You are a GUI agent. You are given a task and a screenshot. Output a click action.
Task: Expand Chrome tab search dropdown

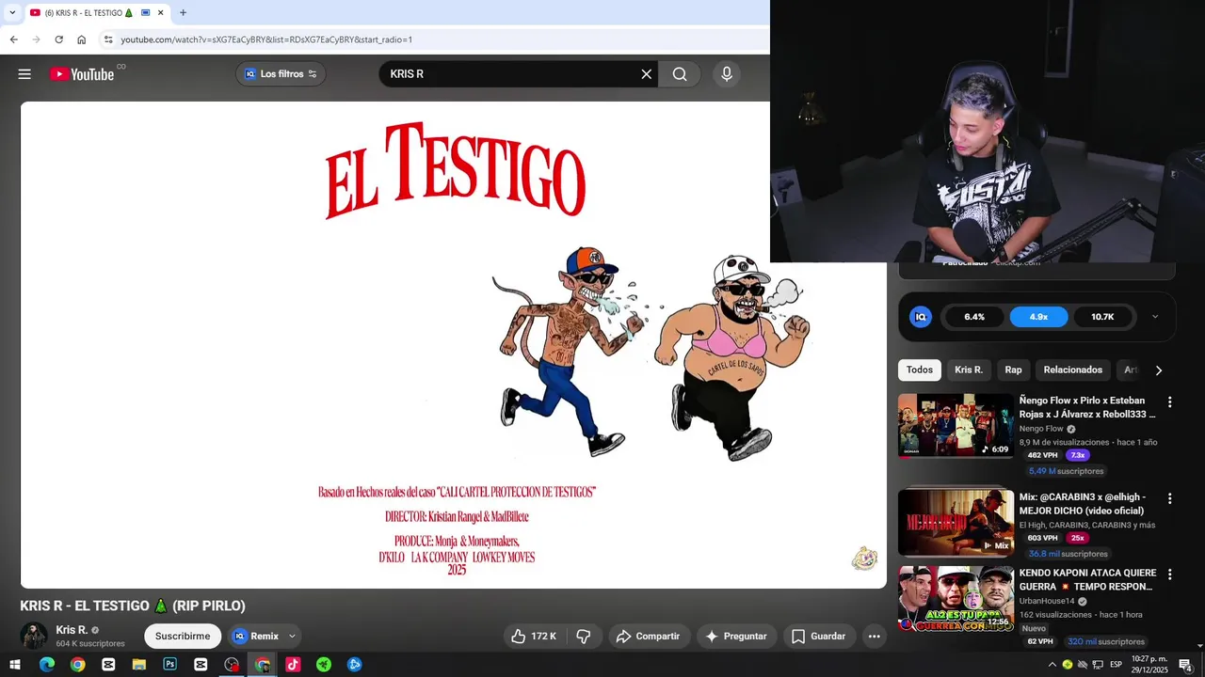tap(12, 12)
